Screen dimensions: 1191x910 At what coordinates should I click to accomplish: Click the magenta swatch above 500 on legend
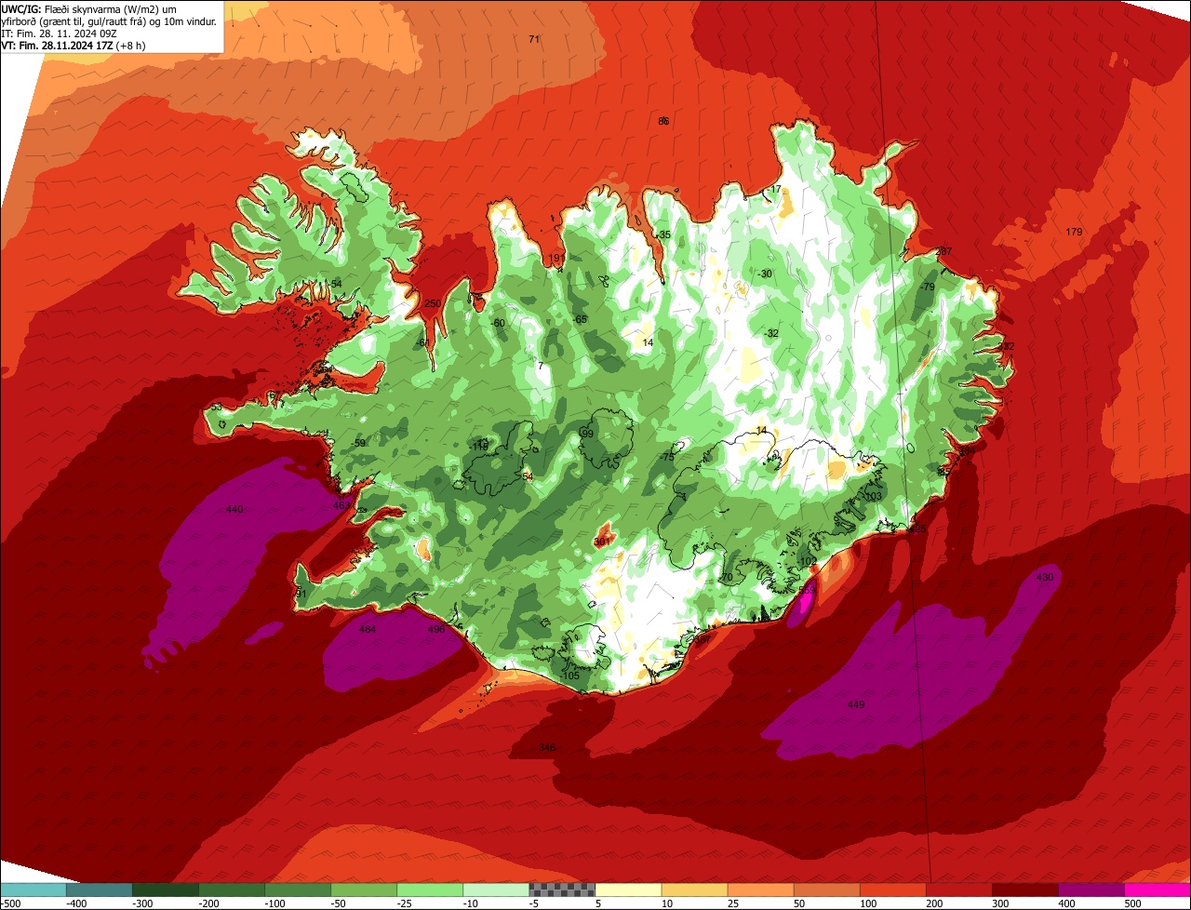coord(1158,890)
